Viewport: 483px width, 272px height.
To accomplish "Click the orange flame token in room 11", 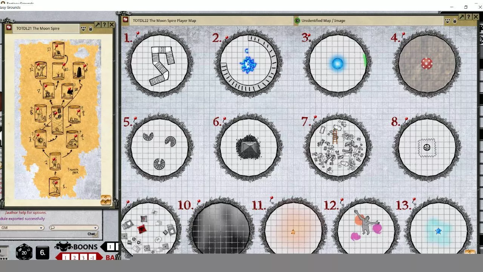I will point(293,232).
